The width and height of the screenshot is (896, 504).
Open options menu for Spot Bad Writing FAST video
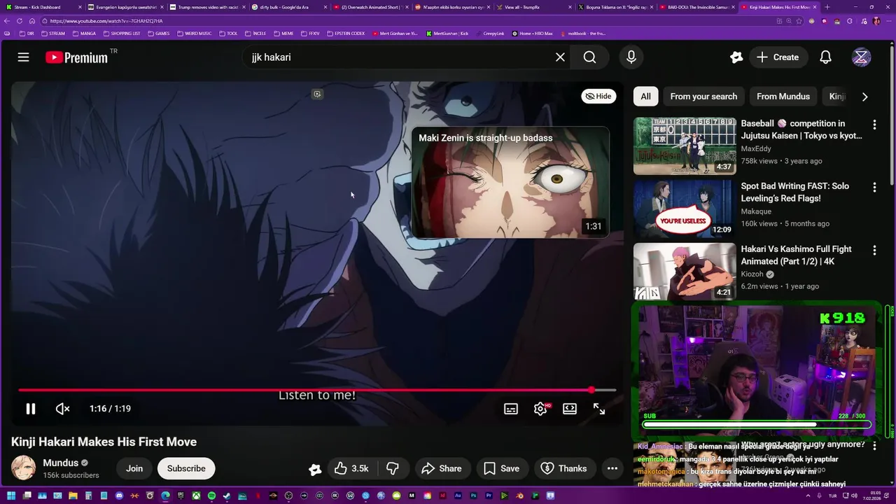click(x=874, y=188)
